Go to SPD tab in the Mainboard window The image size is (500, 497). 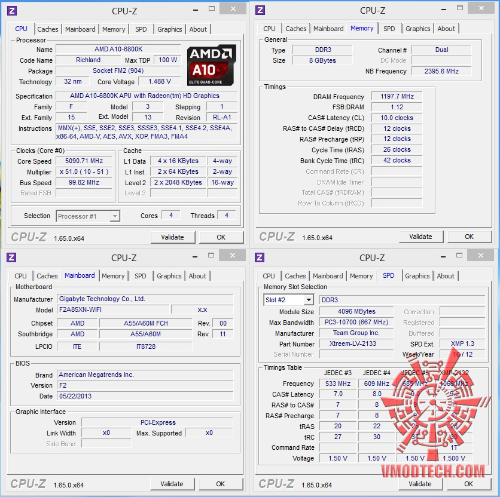(141, 276)
